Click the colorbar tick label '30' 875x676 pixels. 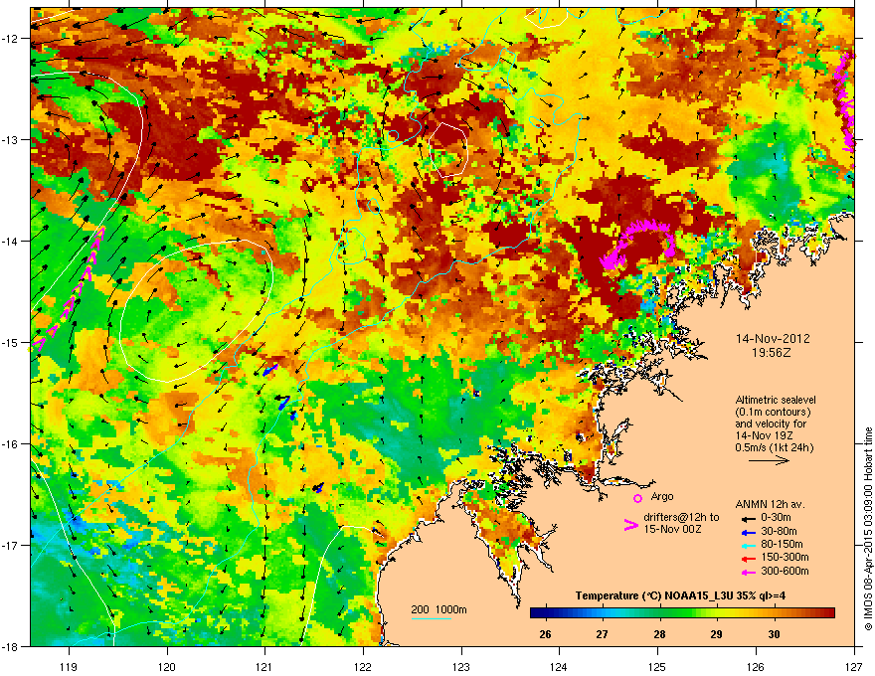point(774,634)
